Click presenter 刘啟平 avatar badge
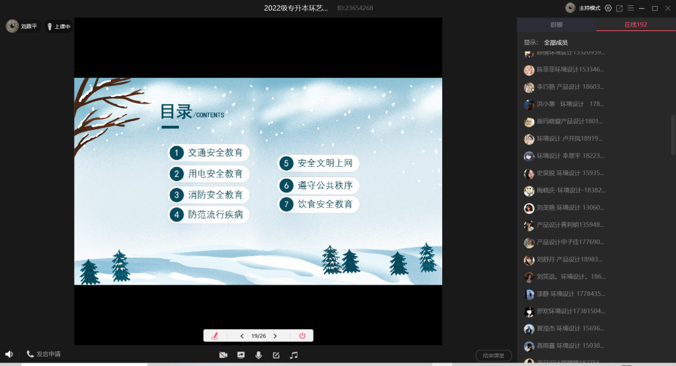The height and width of the screenshot is (366, 676). [22, 26]
